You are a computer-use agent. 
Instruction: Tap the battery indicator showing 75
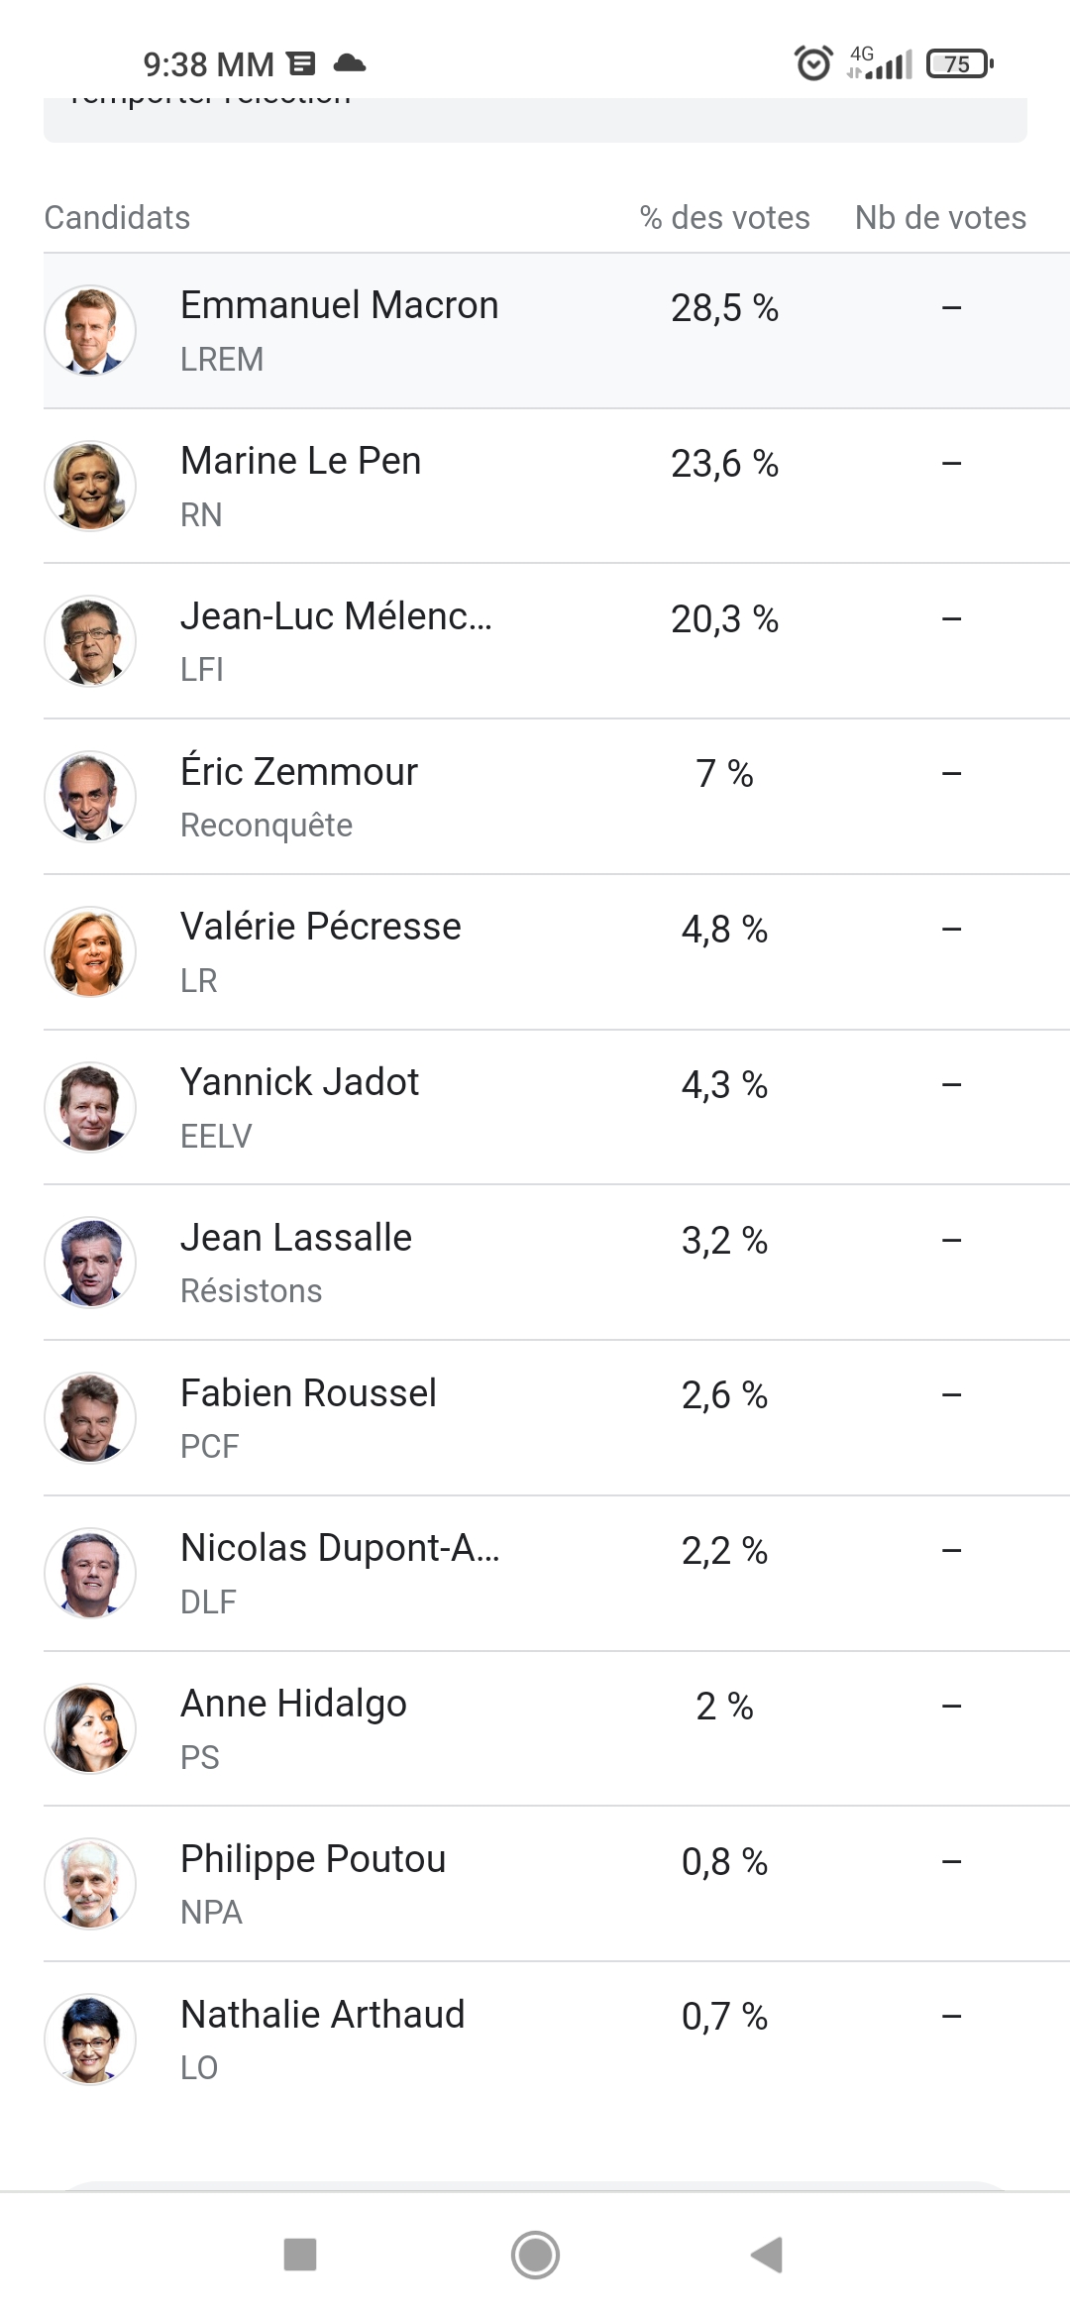point(958,63)
